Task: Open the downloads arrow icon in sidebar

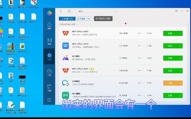Action: 49,100
